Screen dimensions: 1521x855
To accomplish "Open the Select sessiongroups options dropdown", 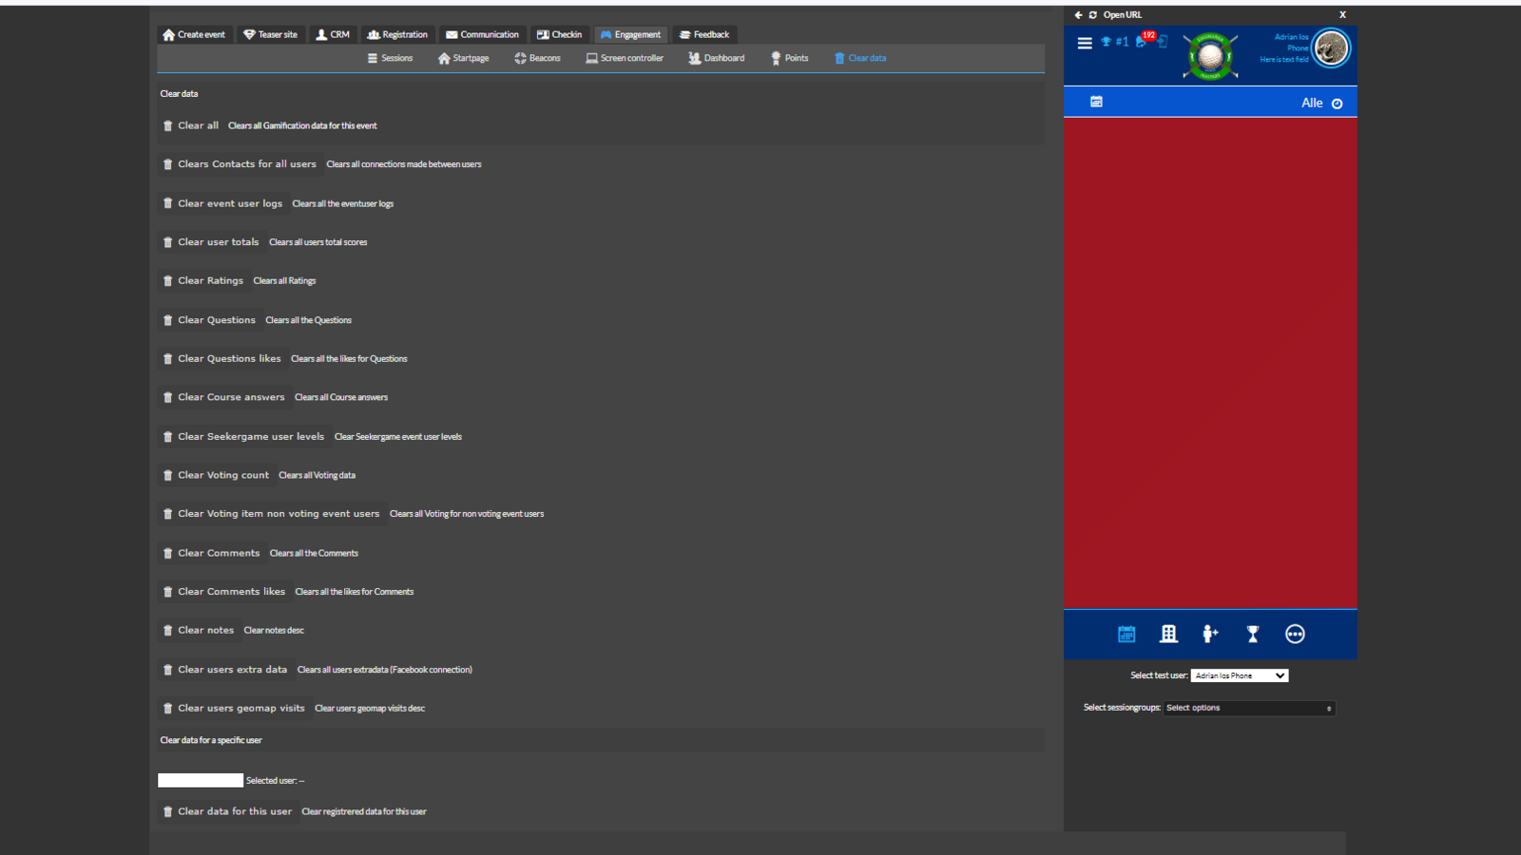I will (x=1249, y=708).
